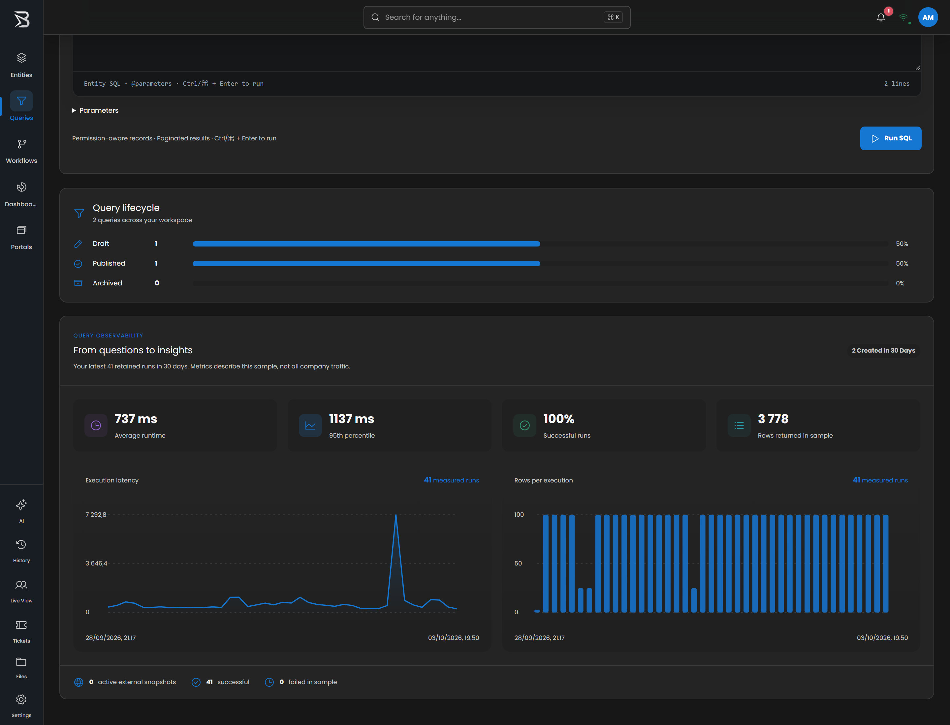This screenshot has width=950, height=725.
Task: Click the Successful runs check icon
Action: pyautogui.click(x=524, y=425)
